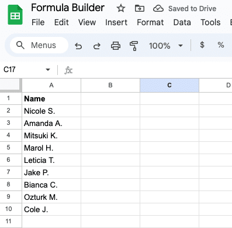Expand the C17 name box dropdown
The image size is (232, 228).
(48, 69)
